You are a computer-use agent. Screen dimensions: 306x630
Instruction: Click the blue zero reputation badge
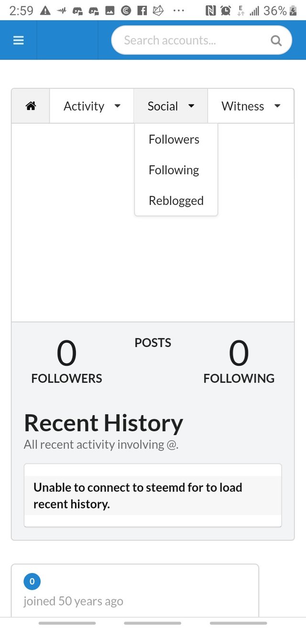[x=32, y=582]
